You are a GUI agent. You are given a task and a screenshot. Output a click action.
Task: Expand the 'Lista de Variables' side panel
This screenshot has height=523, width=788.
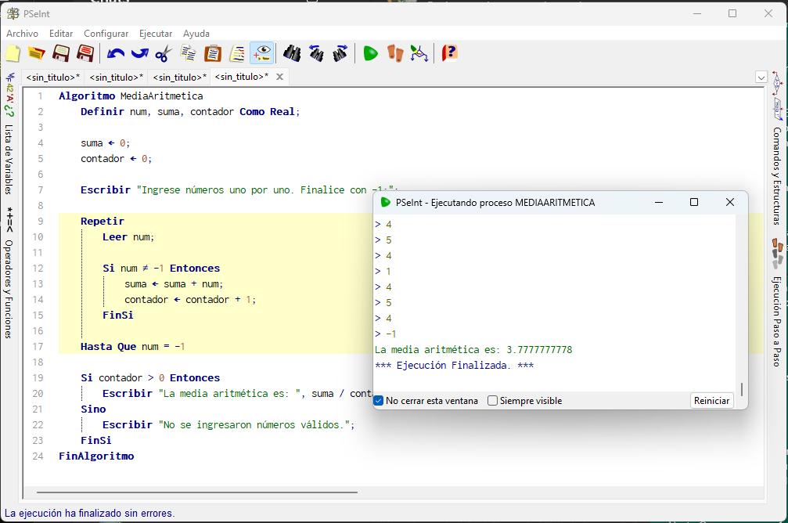pyautogui.click(x=9, y=158)
